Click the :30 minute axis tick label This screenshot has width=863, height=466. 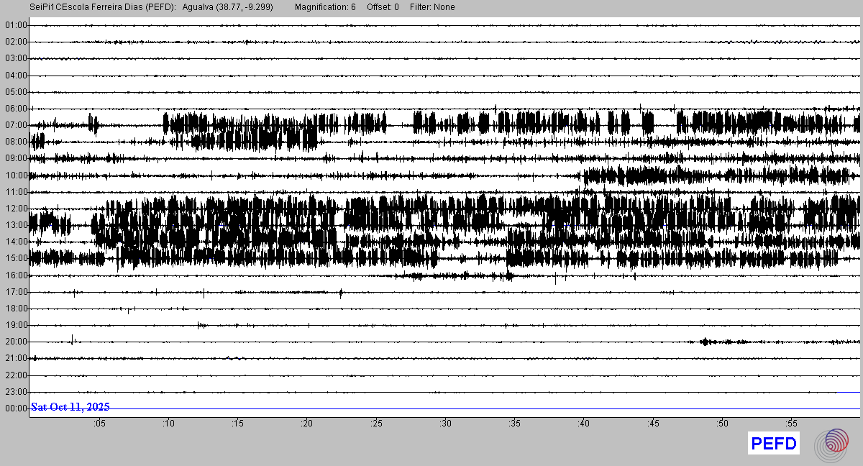(445, 423)
